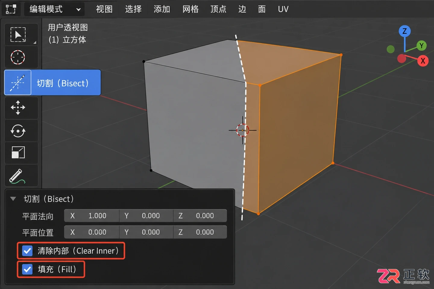Select the Move tool

(x=21, y=108)
